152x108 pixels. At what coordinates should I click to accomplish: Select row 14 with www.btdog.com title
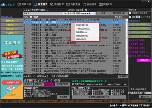pos(74,53)
